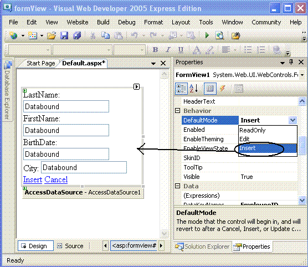Show properties in Categorized view

(x=181, y=89)
